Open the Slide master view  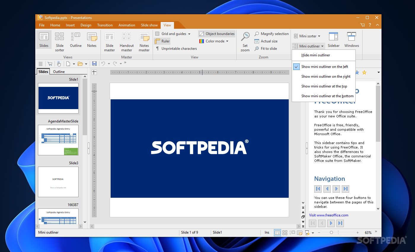click(x=109, y=42)
